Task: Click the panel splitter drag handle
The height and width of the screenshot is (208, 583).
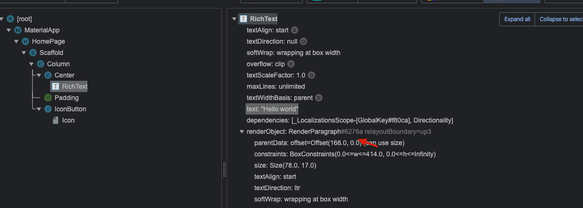Action: pyautogui.click(x=224, y=169)
